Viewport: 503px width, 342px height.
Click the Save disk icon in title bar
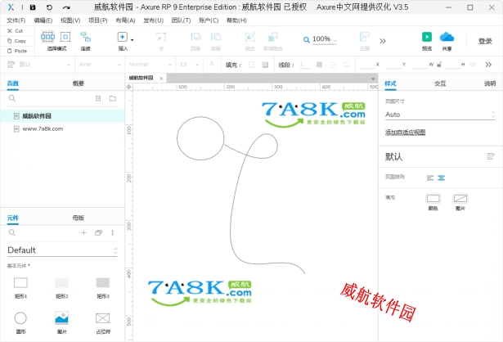pyautogui.click(x=33, y=7)
